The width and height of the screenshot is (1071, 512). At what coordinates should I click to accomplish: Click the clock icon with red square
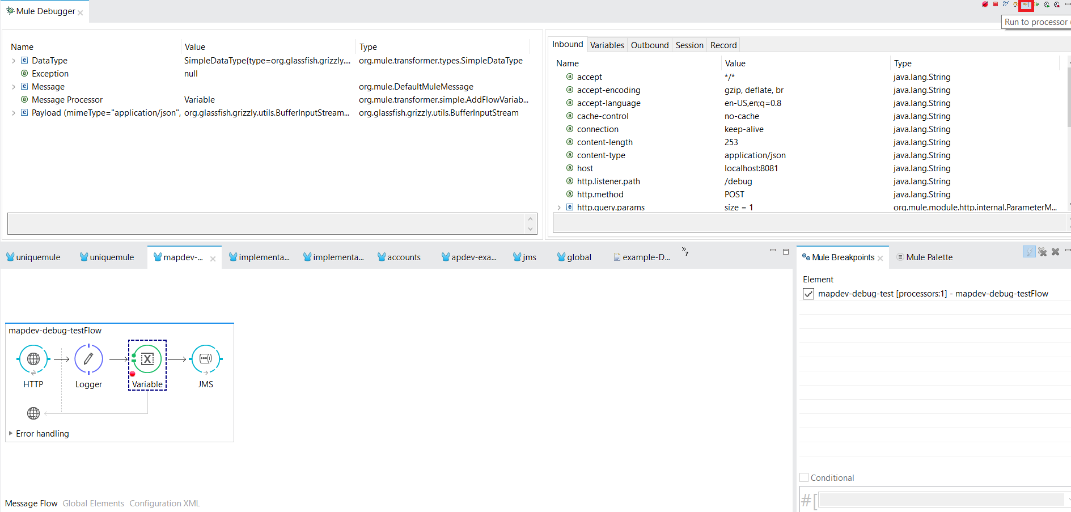(1057, 5)
